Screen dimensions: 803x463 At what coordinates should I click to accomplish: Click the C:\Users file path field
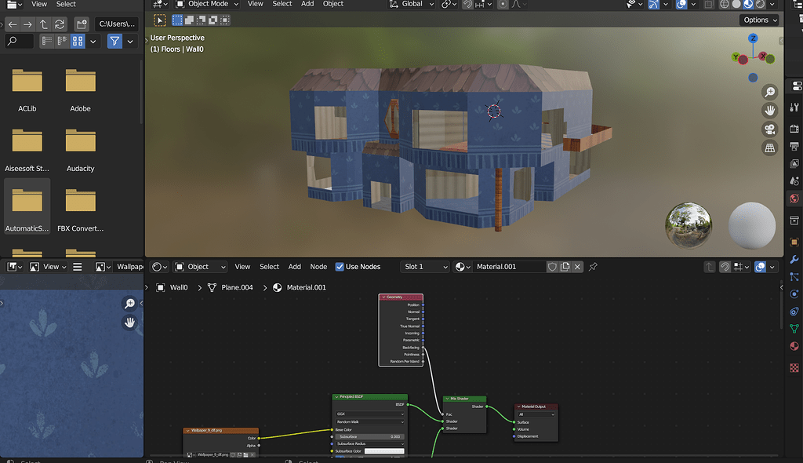coord(117,24)
